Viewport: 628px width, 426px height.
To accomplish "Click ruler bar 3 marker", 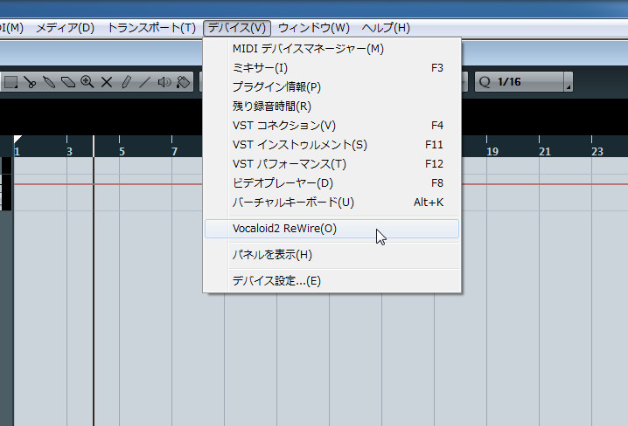I will (69, 151).
